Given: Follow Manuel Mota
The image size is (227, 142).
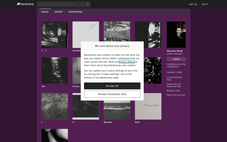Looking at the screenshot, I should pos(176,59).
